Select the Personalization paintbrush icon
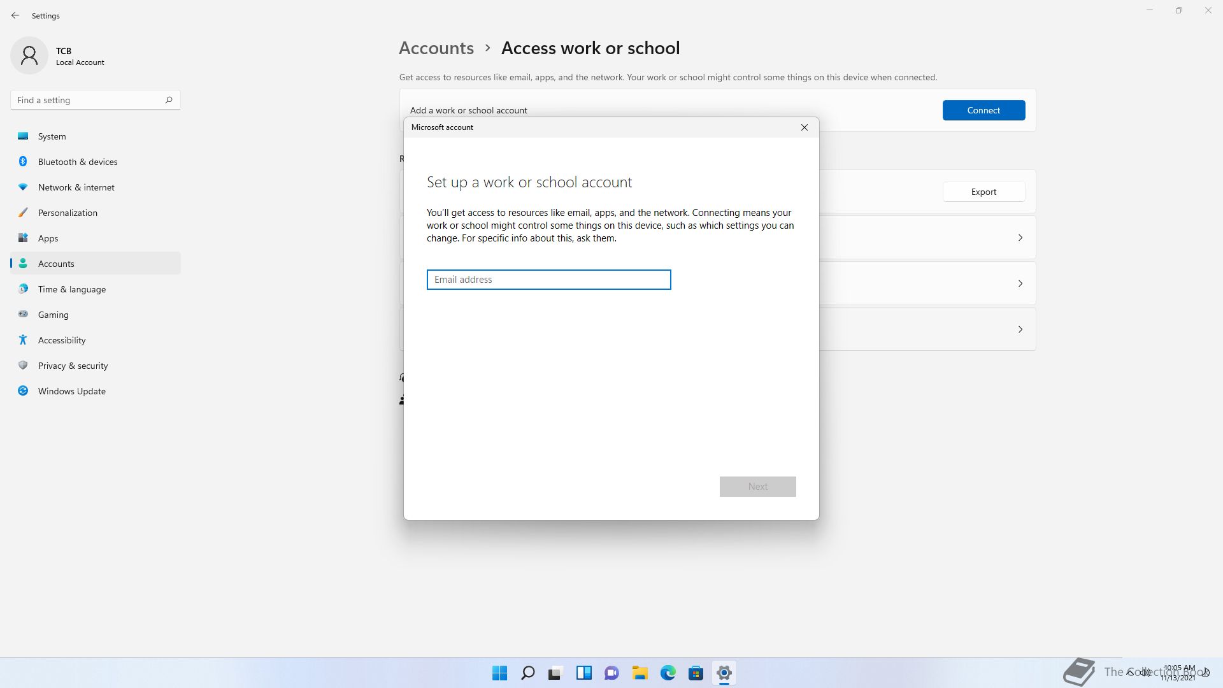Screen dimensions: 1223x688 [x=23, y=212]
